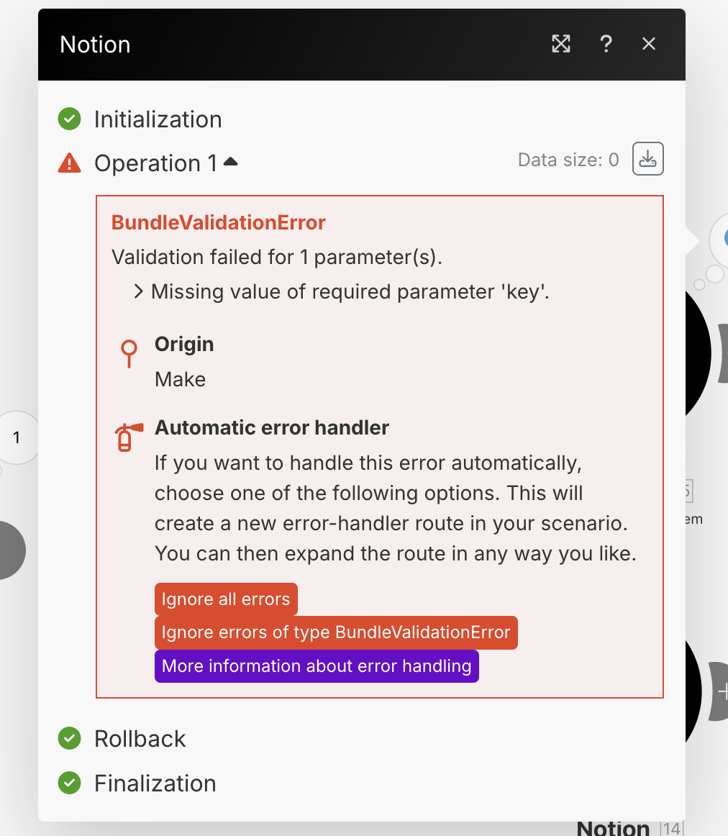This screenshot has width=728, height=836.
Task: Expand the Rollback step
Action: coord(140,739)
